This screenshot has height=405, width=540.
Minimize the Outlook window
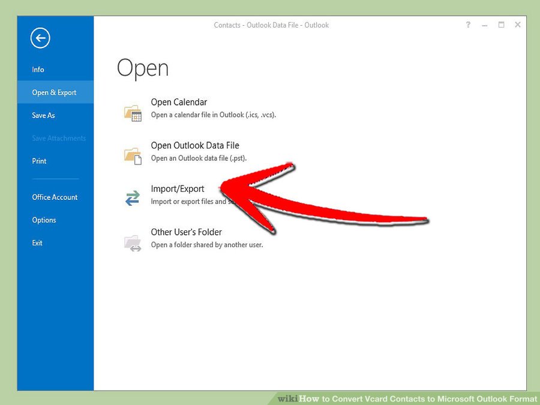click(485, 25)
